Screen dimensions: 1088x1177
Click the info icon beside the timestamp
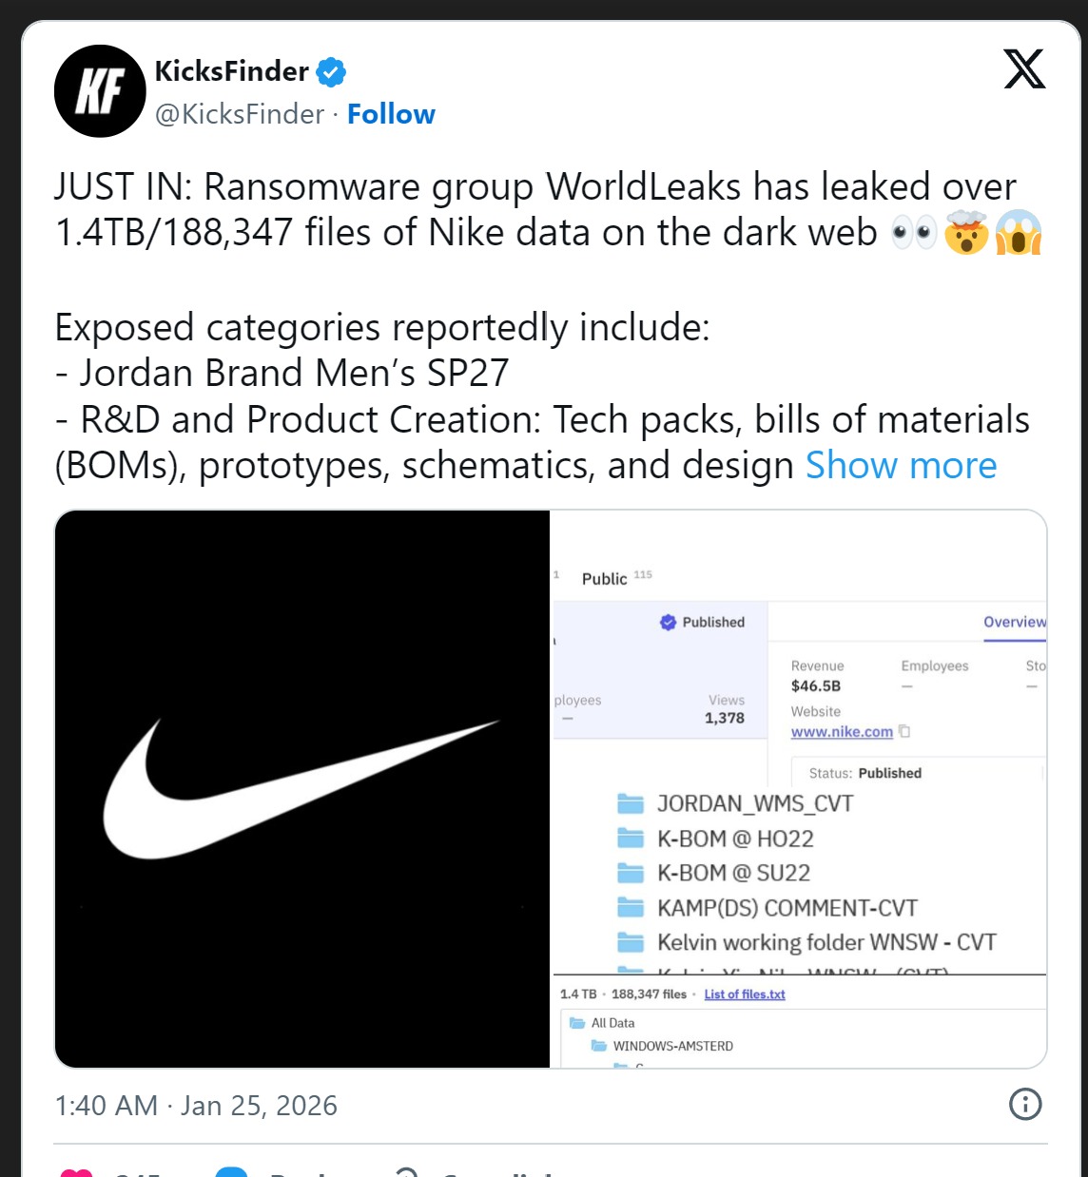coord(1025,1106)
